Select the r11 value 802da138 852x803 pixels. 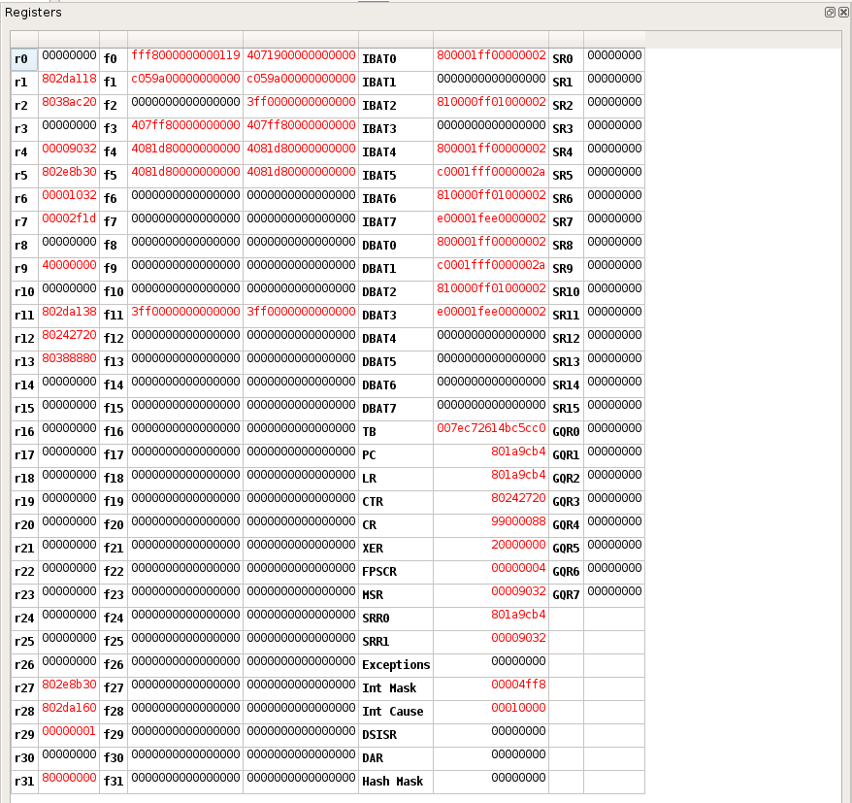click(69, 312)
